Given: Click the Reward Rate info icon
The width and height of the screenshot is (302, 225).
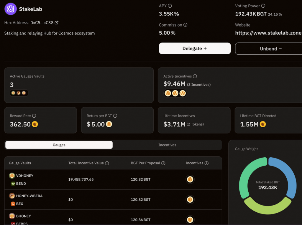Looking at the screenshot, I should [x=34, y=116].
